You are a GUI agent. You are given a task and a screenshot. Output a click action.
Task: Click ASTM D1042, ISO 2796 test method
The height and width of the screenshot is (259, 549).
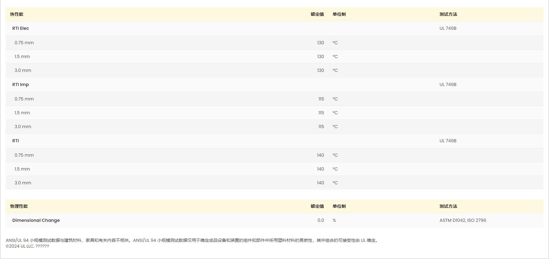(463, 220)
